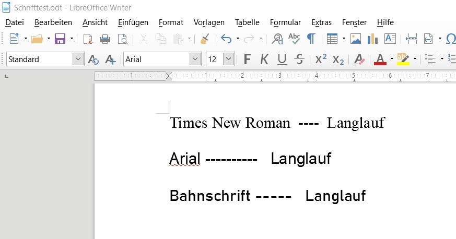Toggle the Print Preview icon
This screenshot has width=456, height=239.
coord(122,39)
